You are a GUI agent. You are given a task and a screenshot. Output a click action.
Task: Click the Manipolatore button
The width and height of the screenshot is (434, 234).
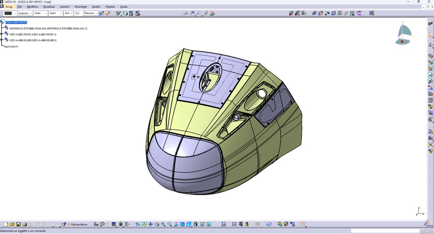click(78, 224)
